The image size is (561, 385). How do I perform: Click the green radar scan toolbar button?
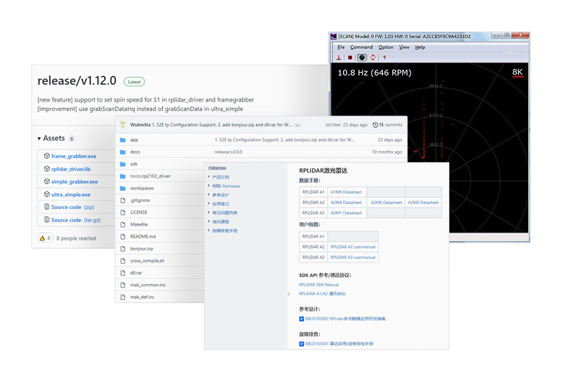point(362,58)
